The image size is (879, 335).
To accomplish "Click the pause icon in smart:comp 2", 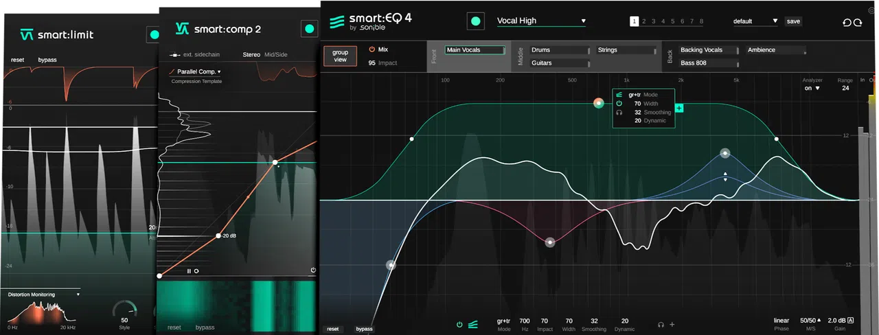I will click(190, 270).
